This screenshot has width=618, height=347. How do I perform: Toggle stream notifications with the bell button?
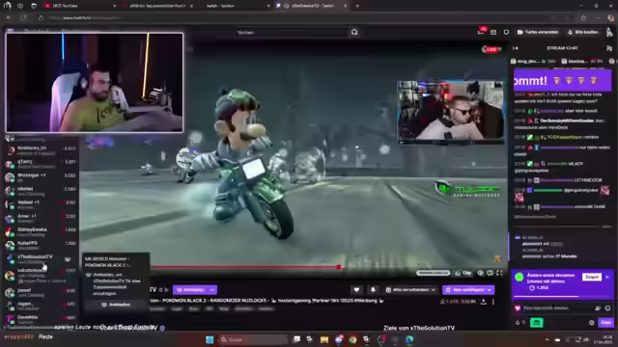click(373, 290)
